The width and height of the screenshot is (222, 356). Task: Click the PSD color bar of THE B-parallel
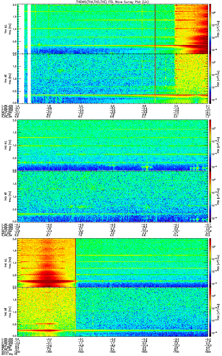(210, 312)
